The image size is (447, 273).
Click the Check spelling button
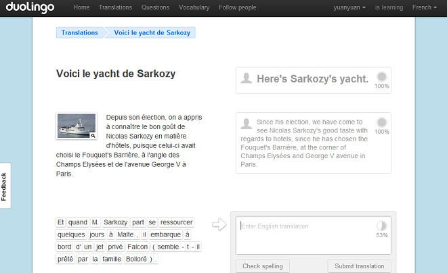coord(263,266)
